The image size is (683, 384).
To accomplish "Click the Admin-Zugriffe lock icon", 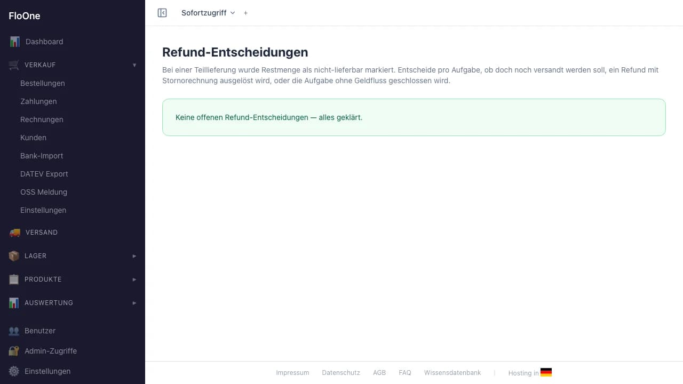I will (14, 351).
